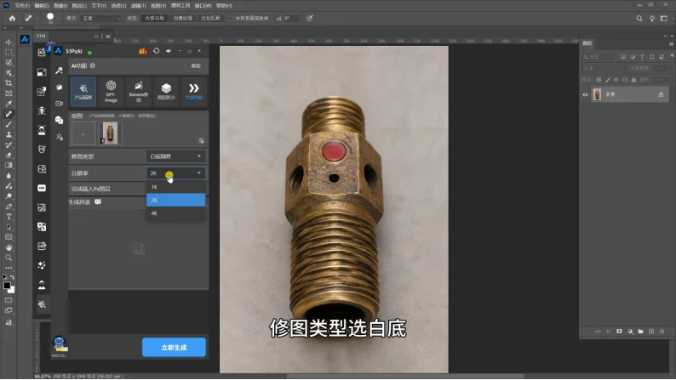This screenshot has width=676, height=380.
Task: Select 内容识别 type button
Action: coord(154,19)
